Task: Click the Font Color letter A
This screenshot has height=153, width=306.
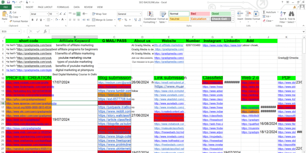Action: [x=63, y=19]
